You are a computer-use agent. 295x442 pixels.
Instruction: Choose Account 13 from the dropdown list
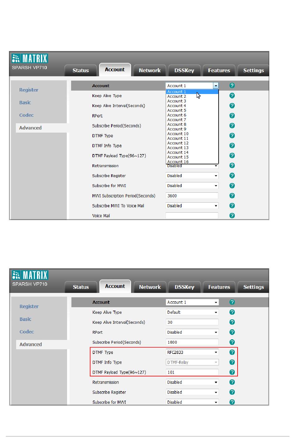point(192,148)
